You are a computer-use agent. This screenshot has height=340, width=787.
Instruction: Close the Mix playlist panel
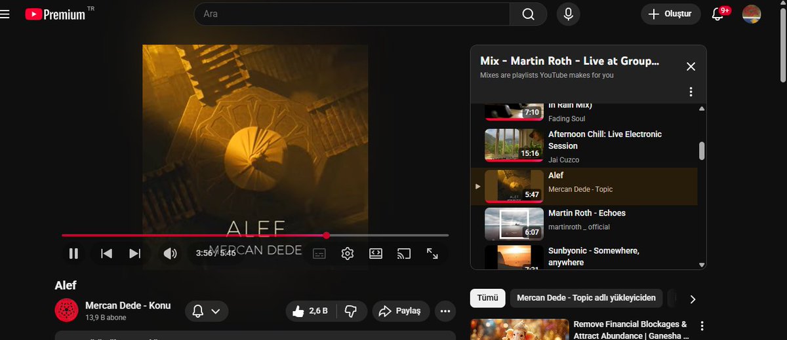click(691, 66)
